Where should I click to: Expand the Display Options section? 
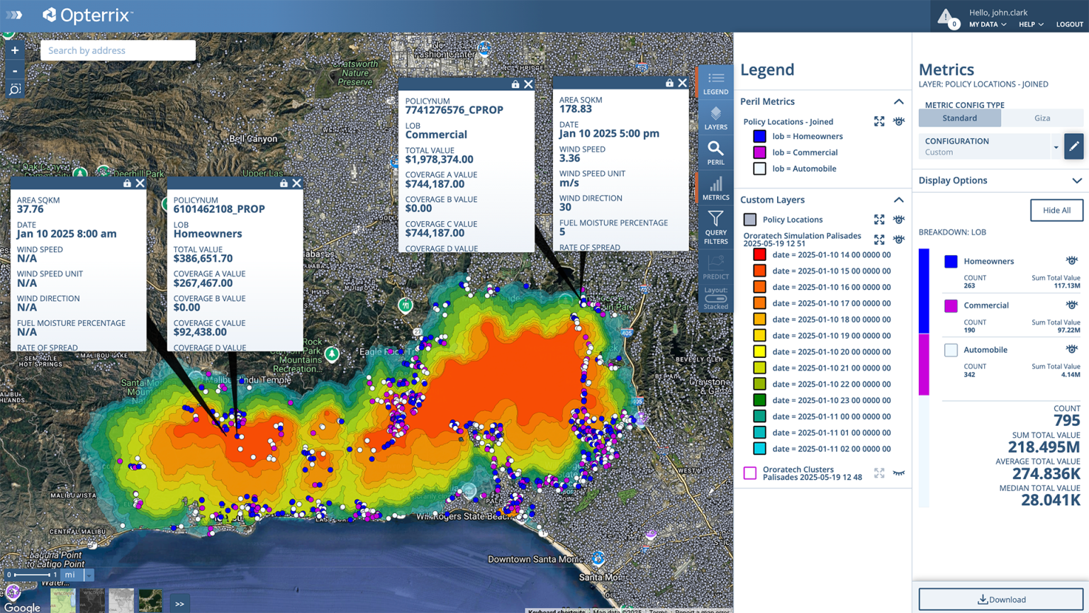click(1076, 181)
